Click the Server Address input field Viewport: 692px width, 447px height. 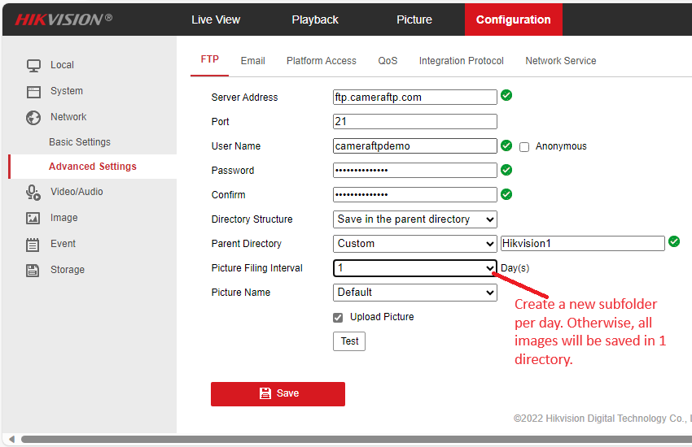(x=415, y=98)
